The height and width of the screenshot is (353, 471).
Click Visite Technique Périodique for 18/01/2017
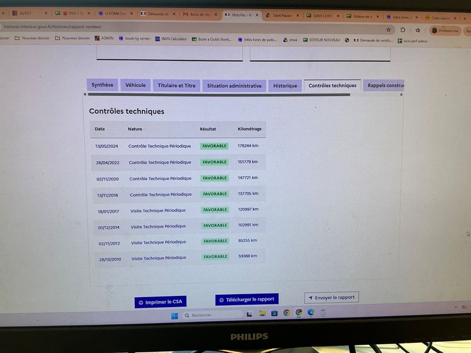[158, 211]
